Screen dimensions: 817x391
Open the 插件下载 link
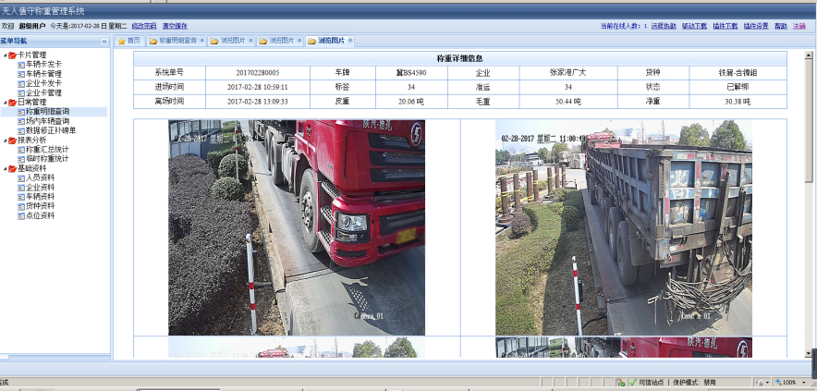click(726, 26)
